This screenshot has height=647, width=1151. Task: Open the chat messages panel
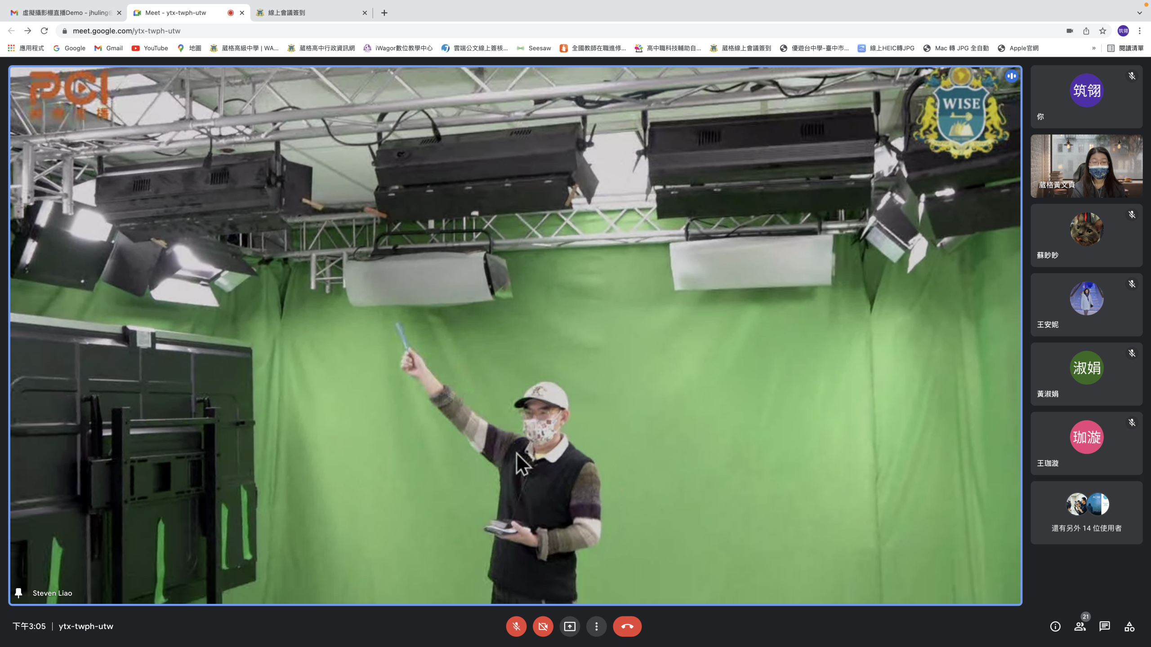click(x=1104, y=626)
